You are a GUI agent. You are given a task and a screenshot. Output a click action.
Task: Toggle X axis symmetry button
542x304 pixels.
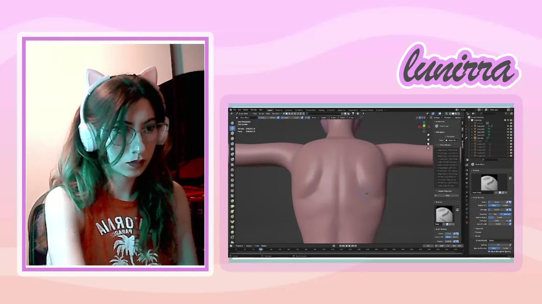tap(420, 117)
